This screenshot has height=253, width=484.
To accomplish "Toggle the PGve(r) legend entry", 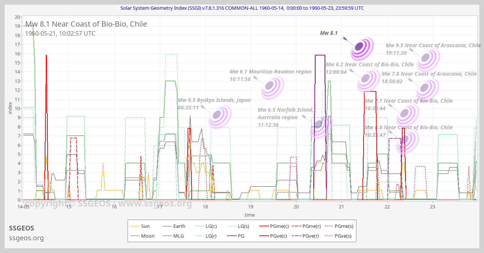I will point(306,236).
